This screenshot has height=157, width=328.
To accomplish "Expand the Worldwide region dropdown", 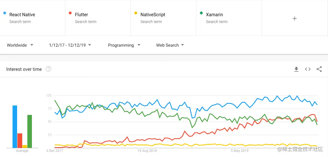I will tap(20, 45).
